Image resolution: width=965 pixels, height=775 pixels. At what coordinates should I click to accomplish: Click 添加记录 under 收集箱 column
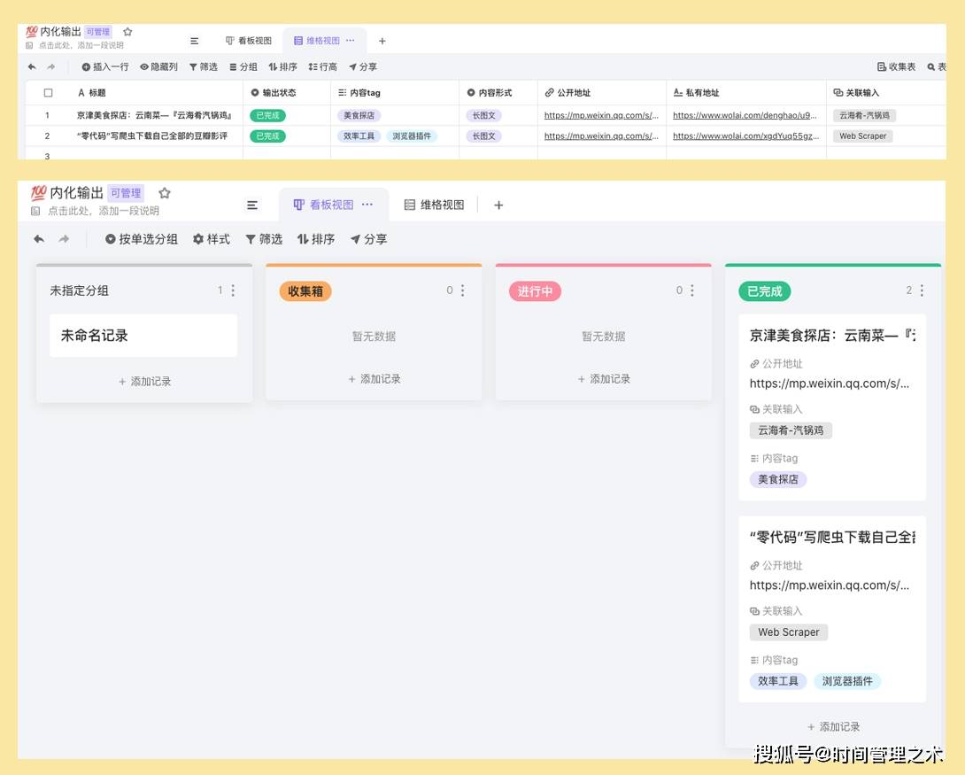pyautogui.click(x=374, y=379)
